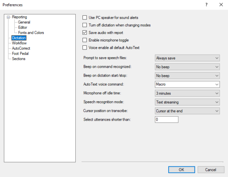Check Turn off dictation when changing modes

[x=85, y=25]
